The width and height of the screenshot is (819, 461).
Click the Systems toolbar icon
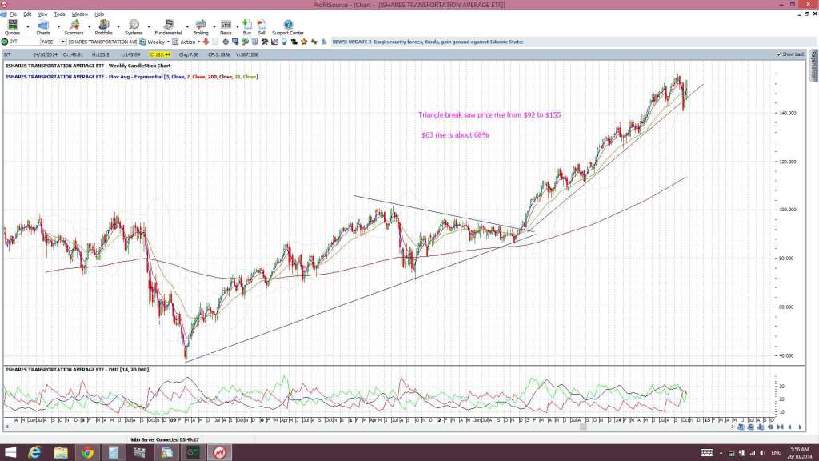click(134, 27)
